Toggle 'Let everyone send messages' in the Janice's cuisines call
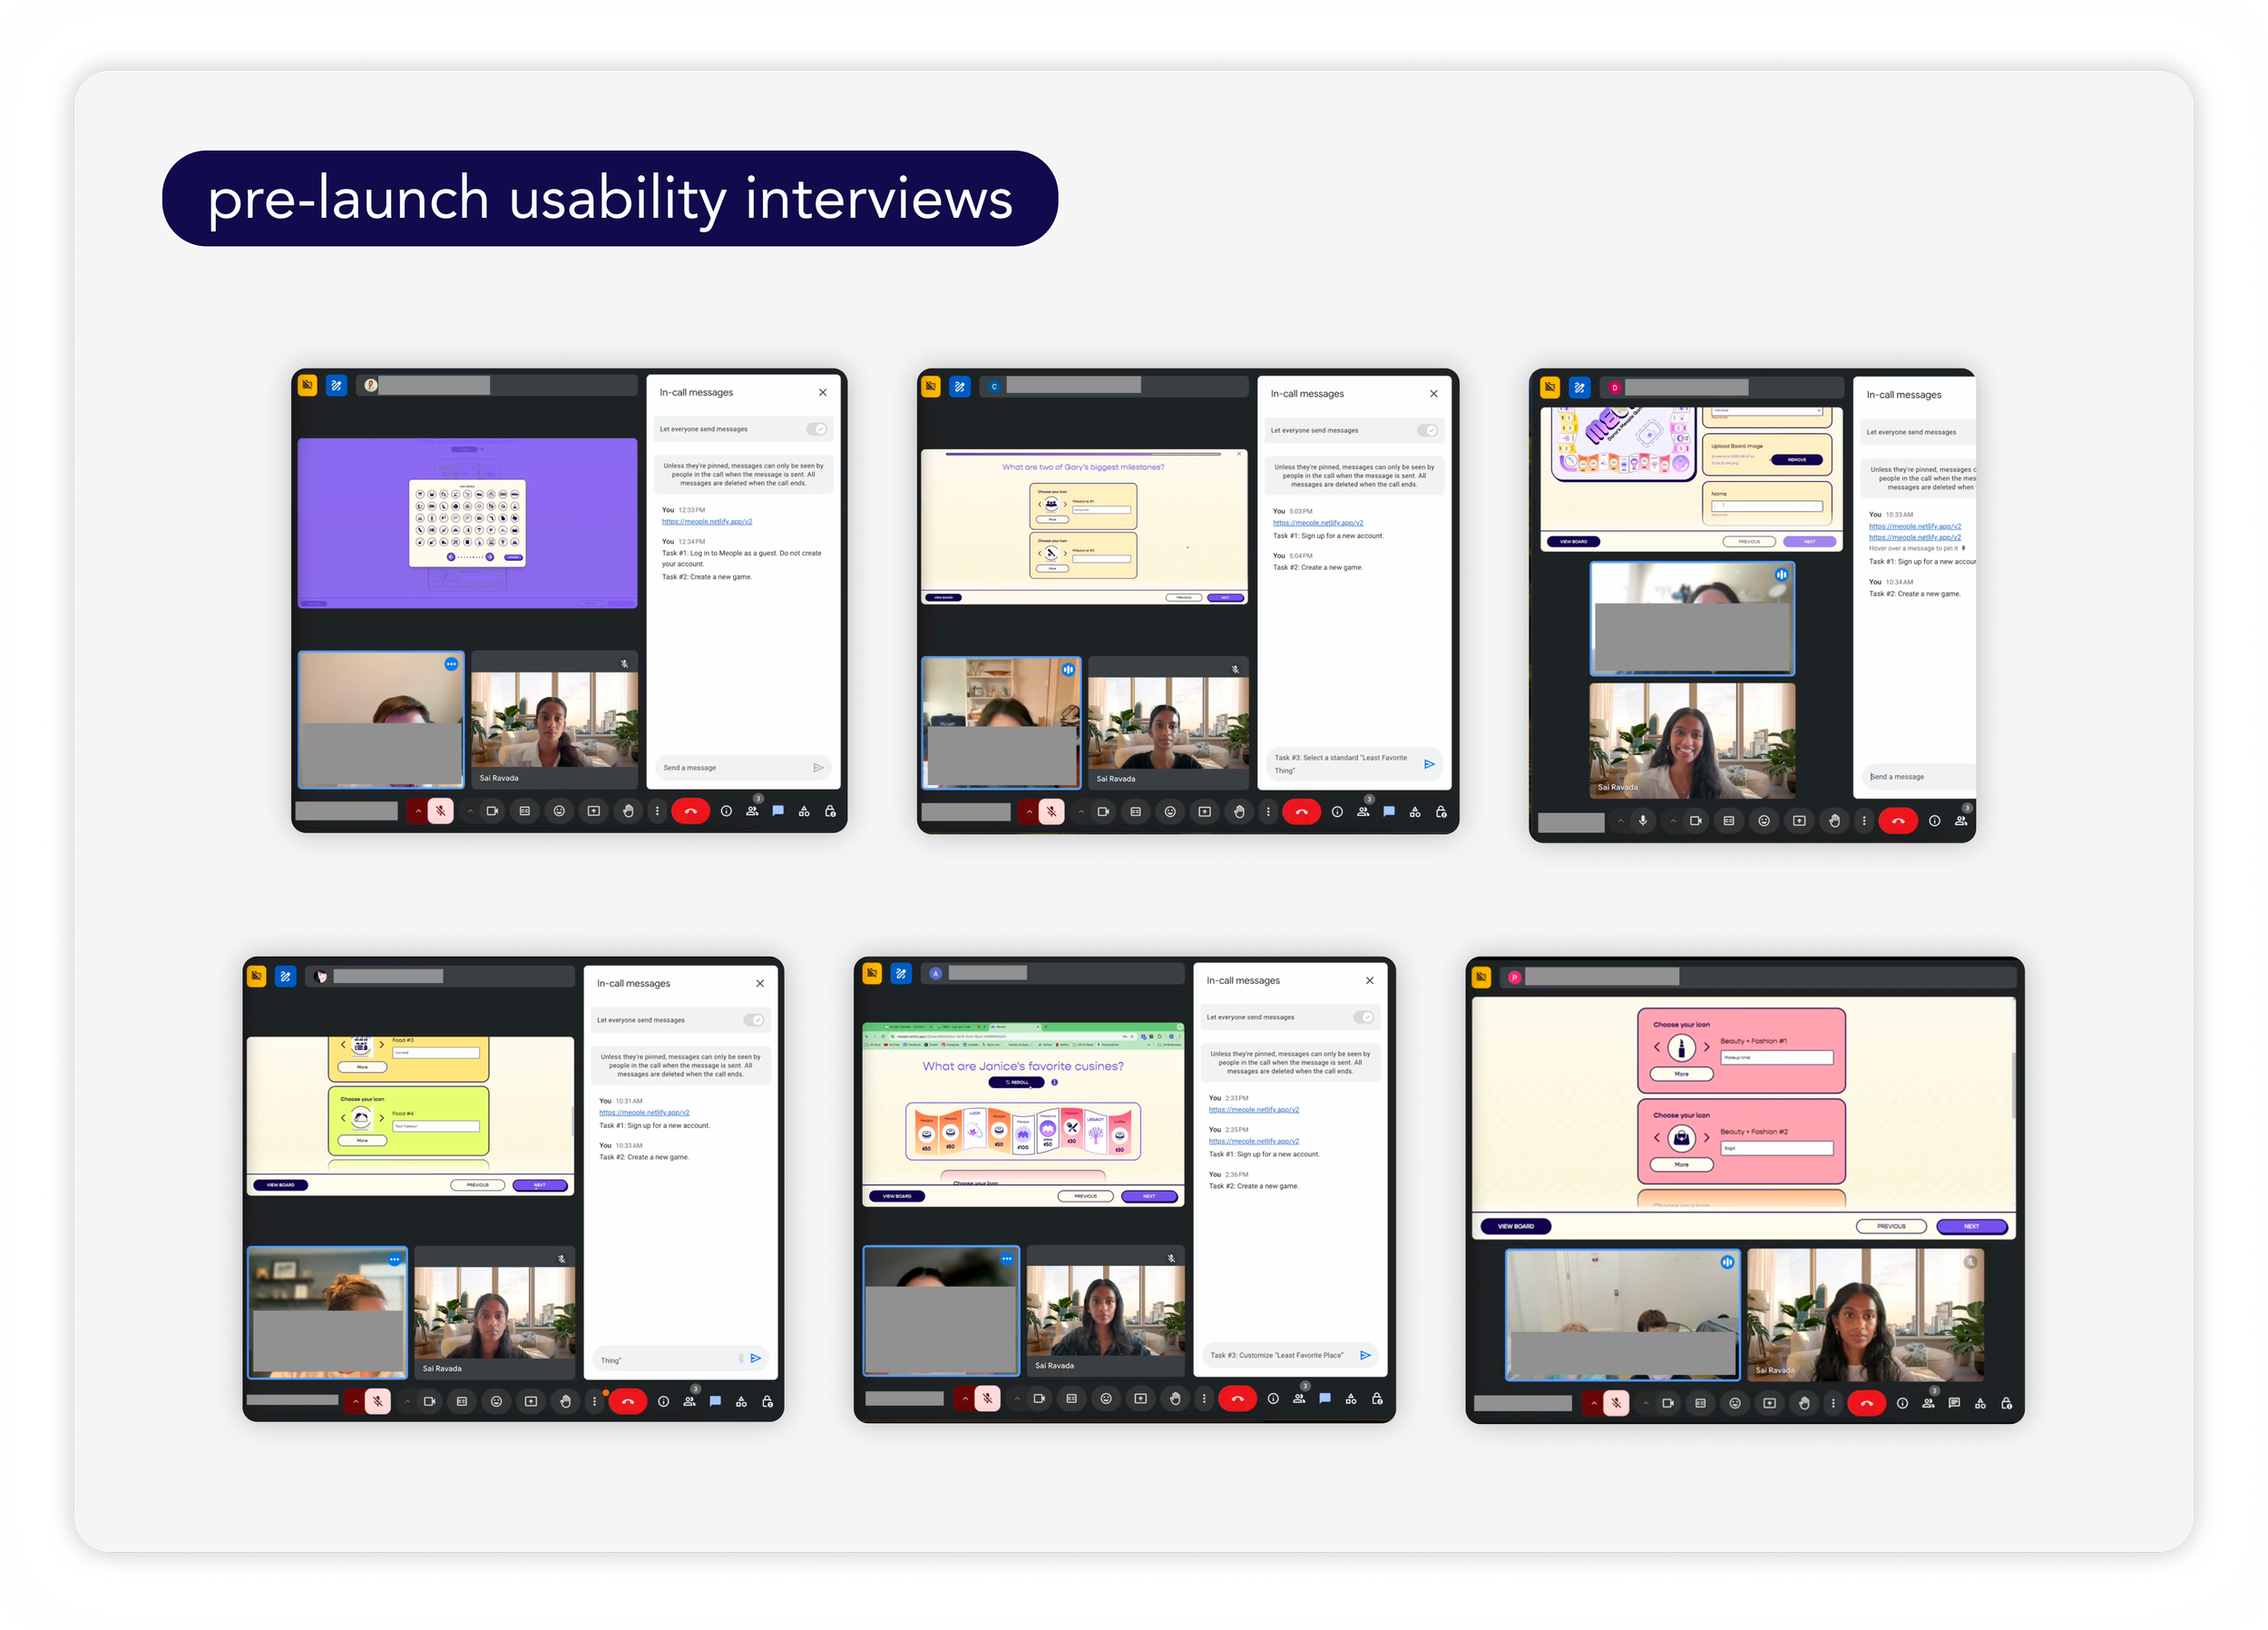The image size is (2268, 1630). coord(1363,1016)
